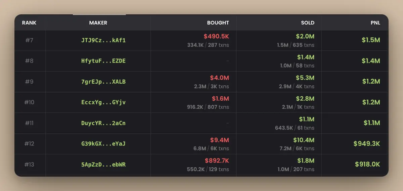Image resolution: width=403 pixels, height=191 pixels.
Task: Click maker address 7grEJp...XALB
Action: 103,82
